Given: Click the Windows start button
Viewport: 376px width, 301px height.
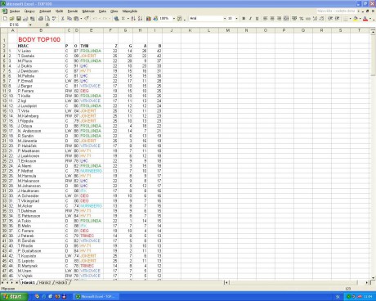Looking at the screenshot, I should pyautogui.click(x=14, y=297).
